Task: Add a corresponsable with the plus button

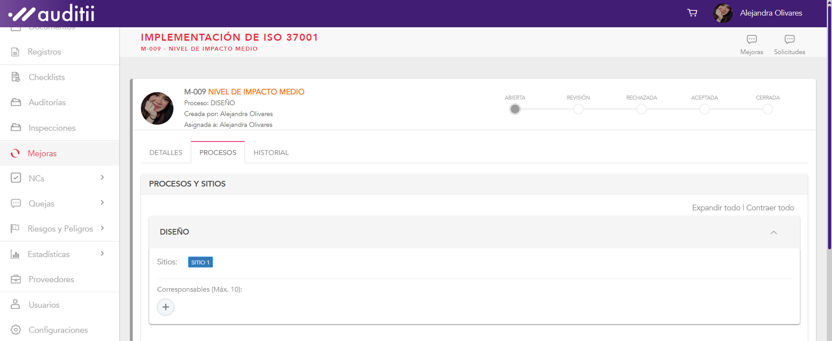Action: click(166, 307)
